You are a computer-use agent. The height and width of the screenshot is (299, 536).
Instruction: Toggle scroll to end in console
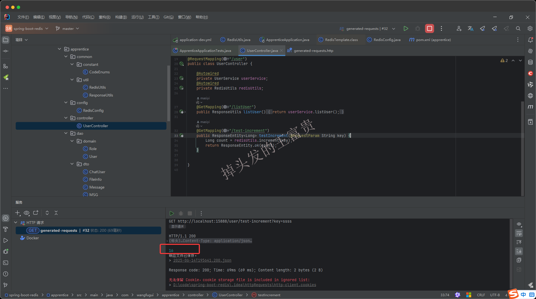click(519, 251)
